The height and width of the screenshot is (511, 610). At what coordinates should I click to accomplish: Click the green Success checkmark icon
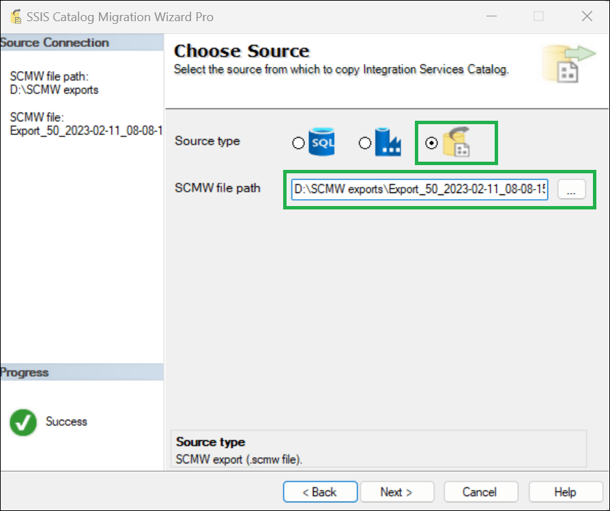click(x=23, y=422)
